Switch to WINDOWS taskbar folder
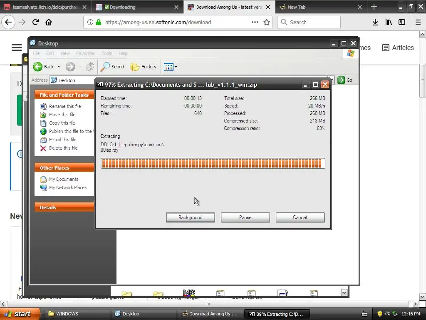Screen dimensions: 426x320 [77, 314]
